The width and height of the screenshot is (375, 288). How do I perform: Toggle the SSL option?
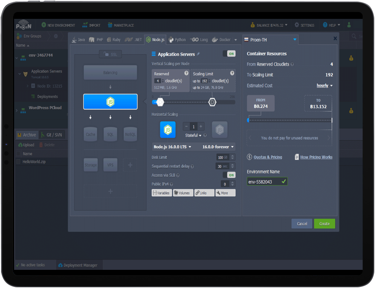[x=111, y=54]
